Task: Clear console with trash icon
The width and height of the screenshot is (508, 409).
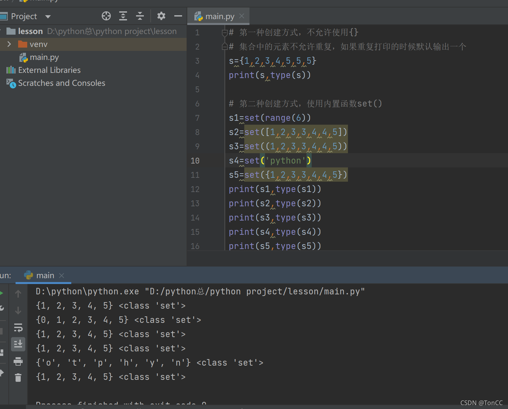Action: coord(18,377)
